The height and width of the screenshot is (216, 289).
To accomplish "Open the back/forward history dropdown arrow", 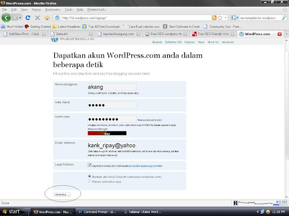I will coord(20,18).
